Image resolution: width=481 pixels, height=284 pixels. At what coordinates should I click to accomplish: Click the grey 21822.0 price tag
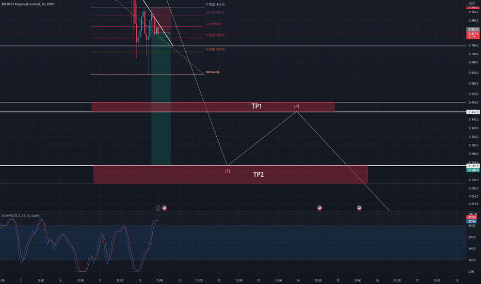pyautogui.click(x=473, y=29)
